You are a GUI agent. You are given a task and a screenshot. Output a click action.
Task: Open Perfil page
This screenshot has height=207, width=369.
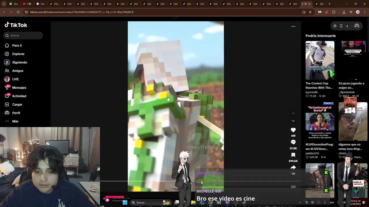[x=12, y=113]
